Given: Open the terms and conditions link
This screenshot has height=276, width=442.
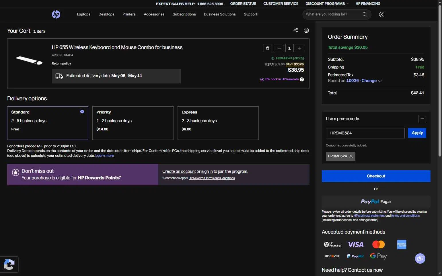Looking at the screenshot, I should pyautogui.click(x=405, y=216).
